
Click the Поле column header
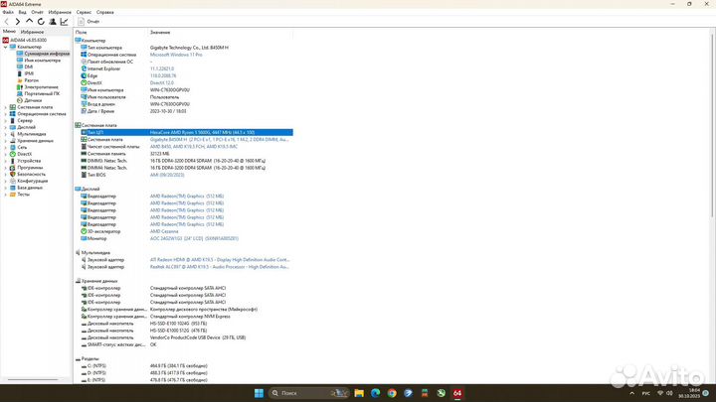[82, 32]
